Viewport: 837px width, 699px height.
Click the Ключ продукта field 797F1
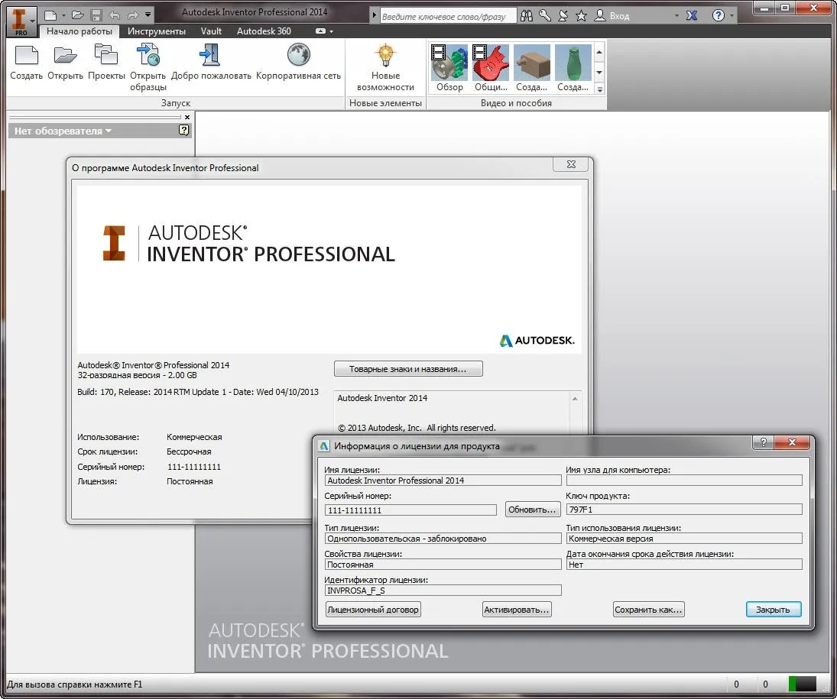pos(684,510)
